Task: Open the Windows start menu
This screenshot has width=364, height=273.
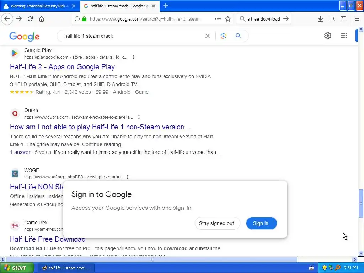Action: pos(17,268)
